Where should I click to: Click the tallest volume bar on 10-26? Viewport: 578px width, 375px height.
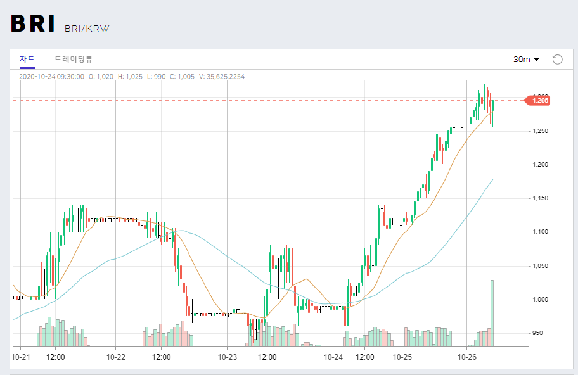pos(492,314)
